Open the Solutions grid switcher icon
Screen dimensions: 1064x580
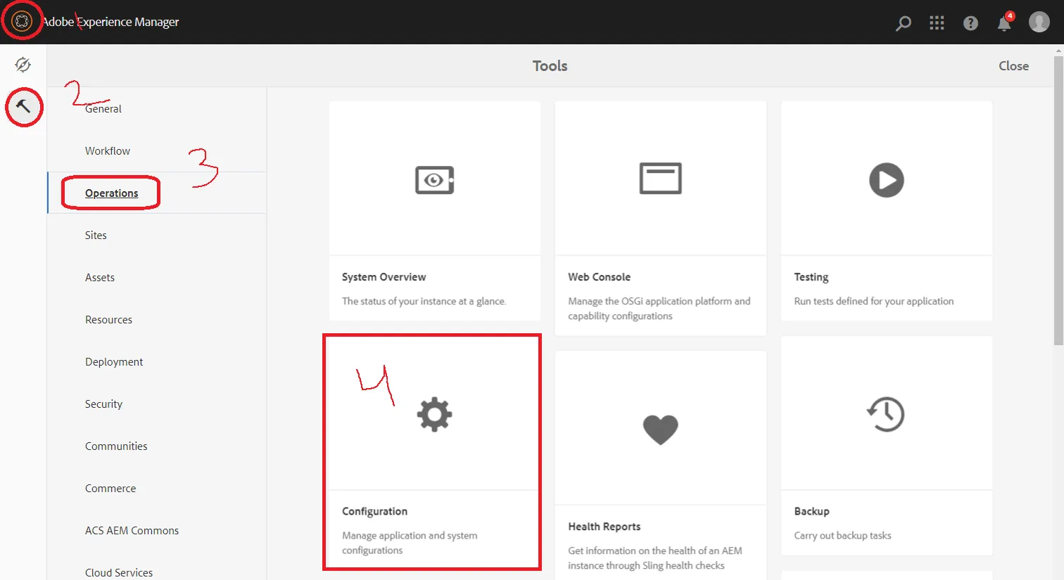[x=937, y=23]
